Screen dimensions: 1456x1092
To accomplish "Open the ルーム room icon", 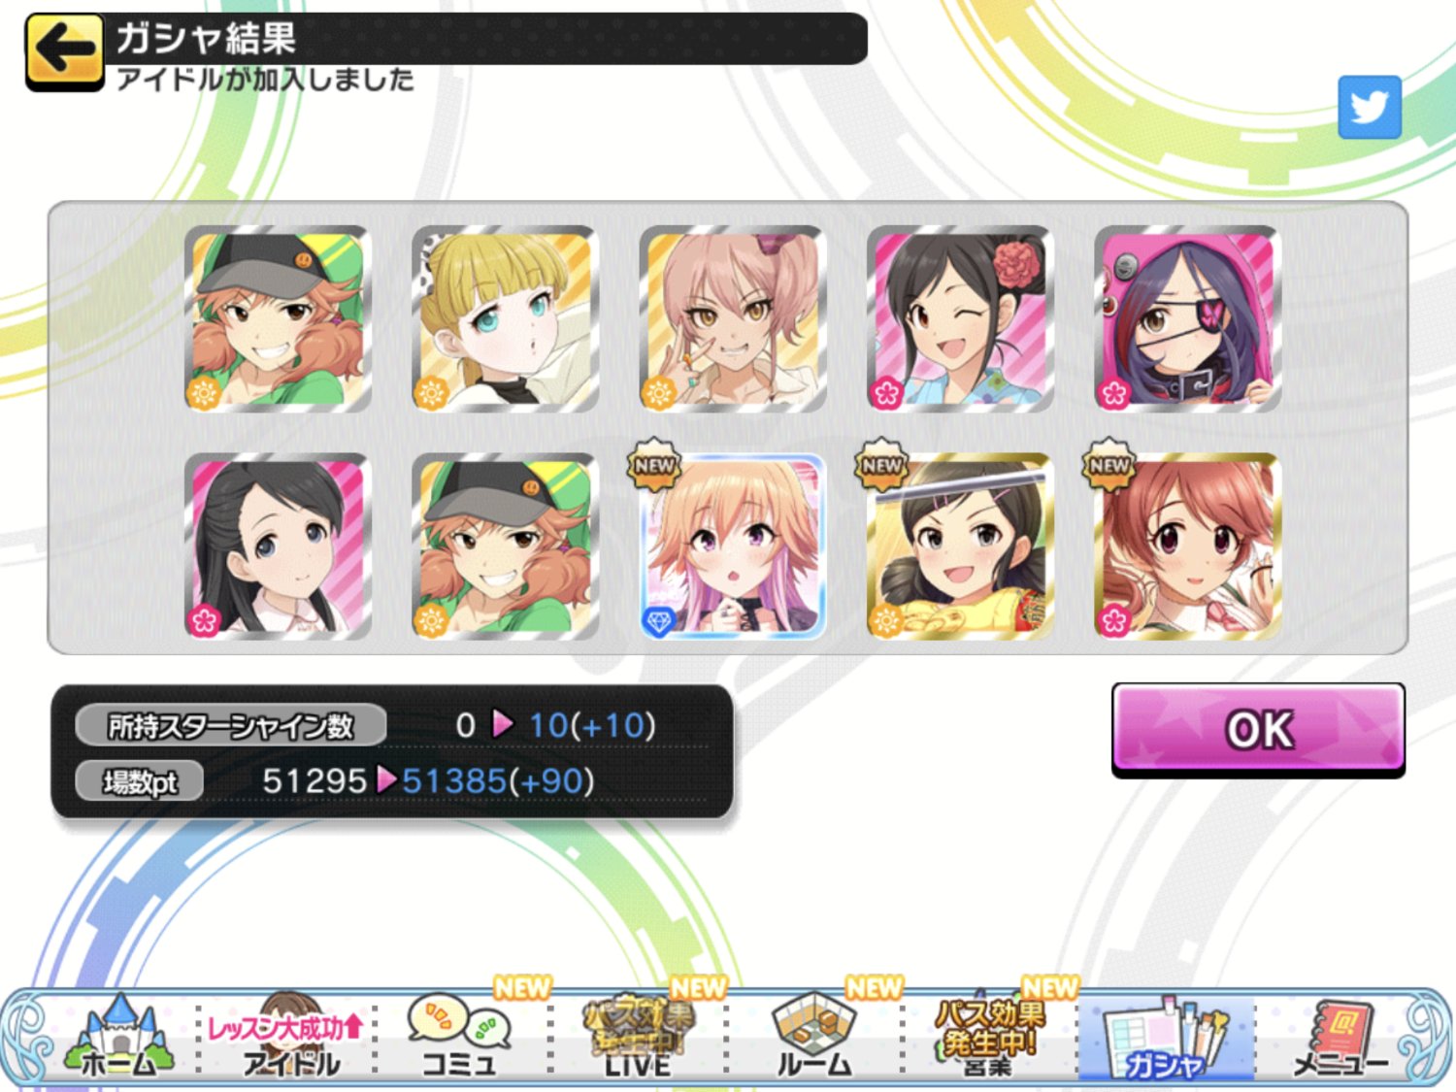I will pos(813,1037).
